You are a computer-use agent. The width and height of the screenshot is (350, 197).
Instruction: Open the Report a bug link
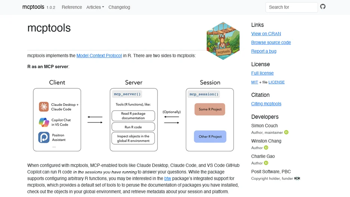tap(264, 51)
